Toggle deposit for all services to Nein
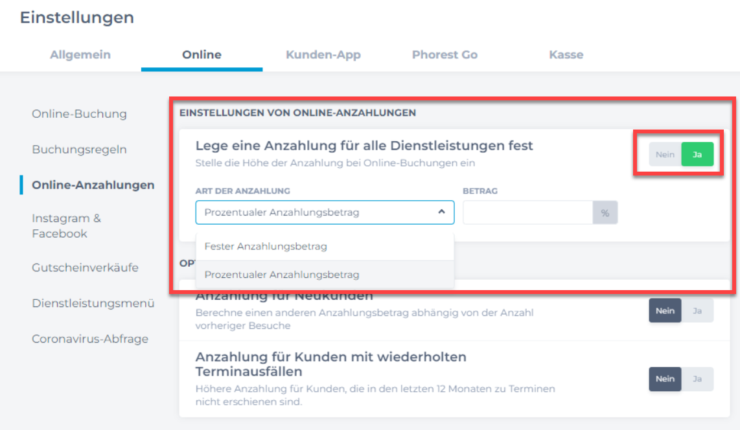This screenshot has height=430, width=740. pos(665,155)
